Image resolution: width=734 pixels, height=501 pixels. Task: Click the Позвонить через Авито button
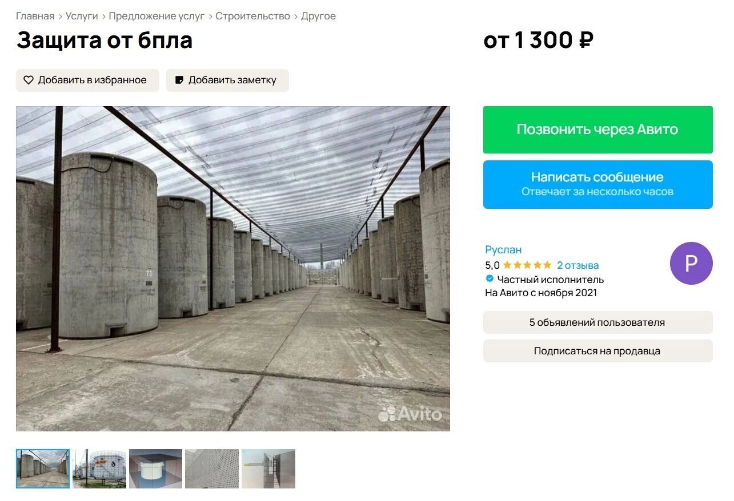pyautogui.click(x=598, y=130)
